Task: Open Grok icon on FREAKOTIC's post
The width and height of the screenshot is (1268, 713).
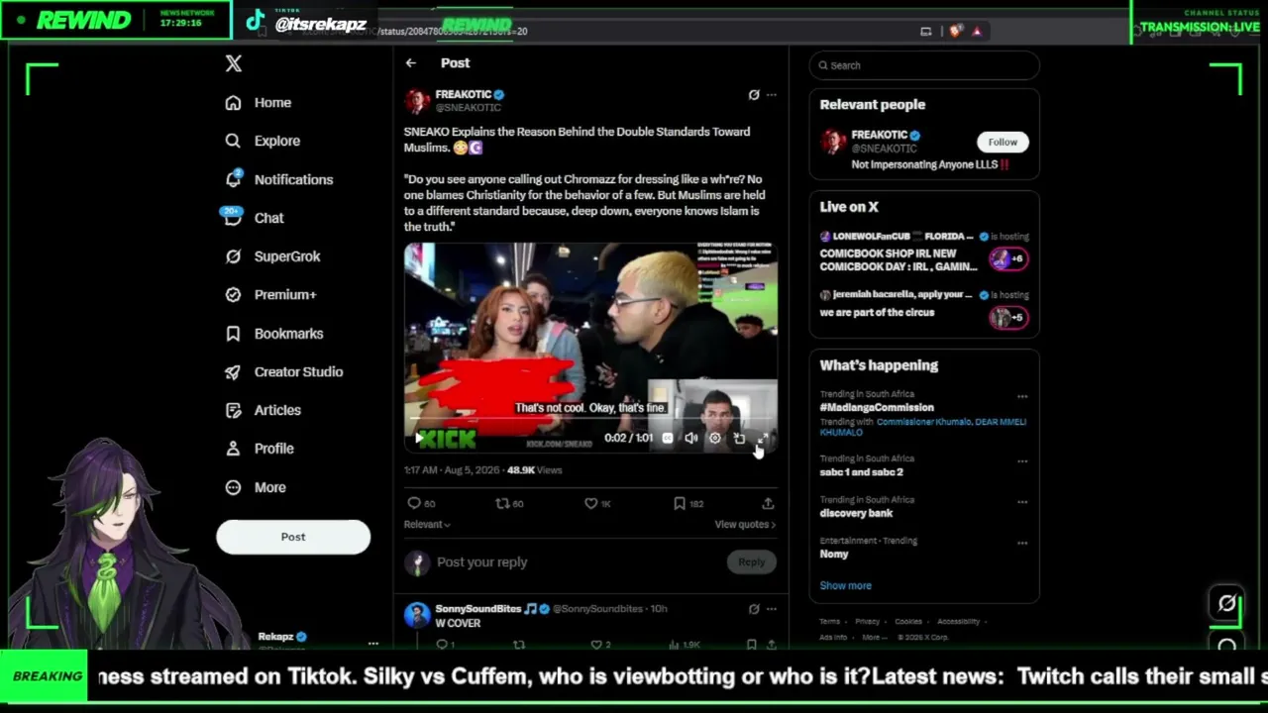Action: click(754, 95)
